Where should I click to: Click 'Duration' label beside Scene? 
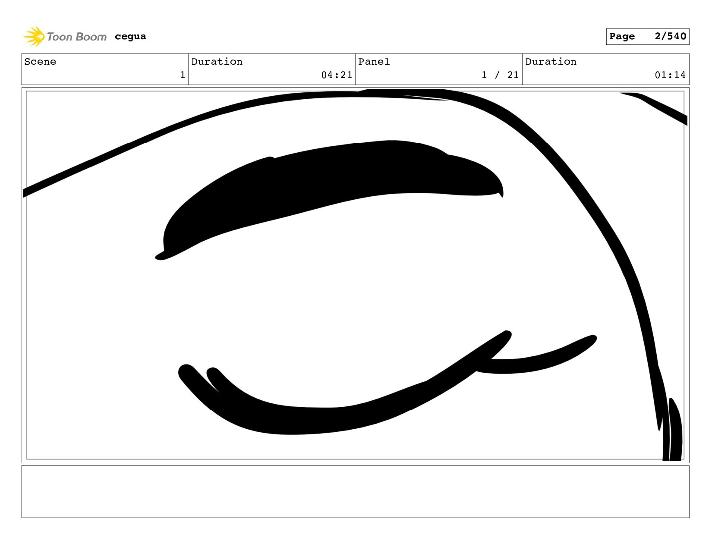click(x=217, y=62)
